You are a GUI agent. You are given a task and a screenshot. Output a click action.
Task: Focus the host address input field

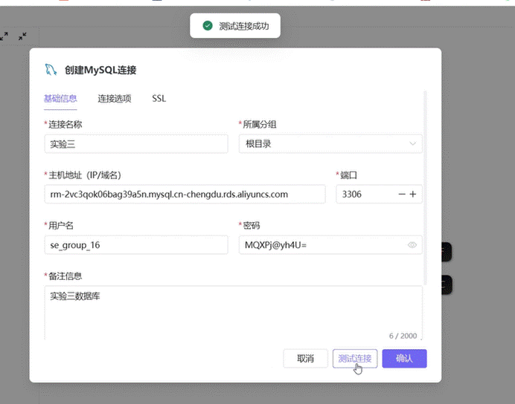coord(185,195)
